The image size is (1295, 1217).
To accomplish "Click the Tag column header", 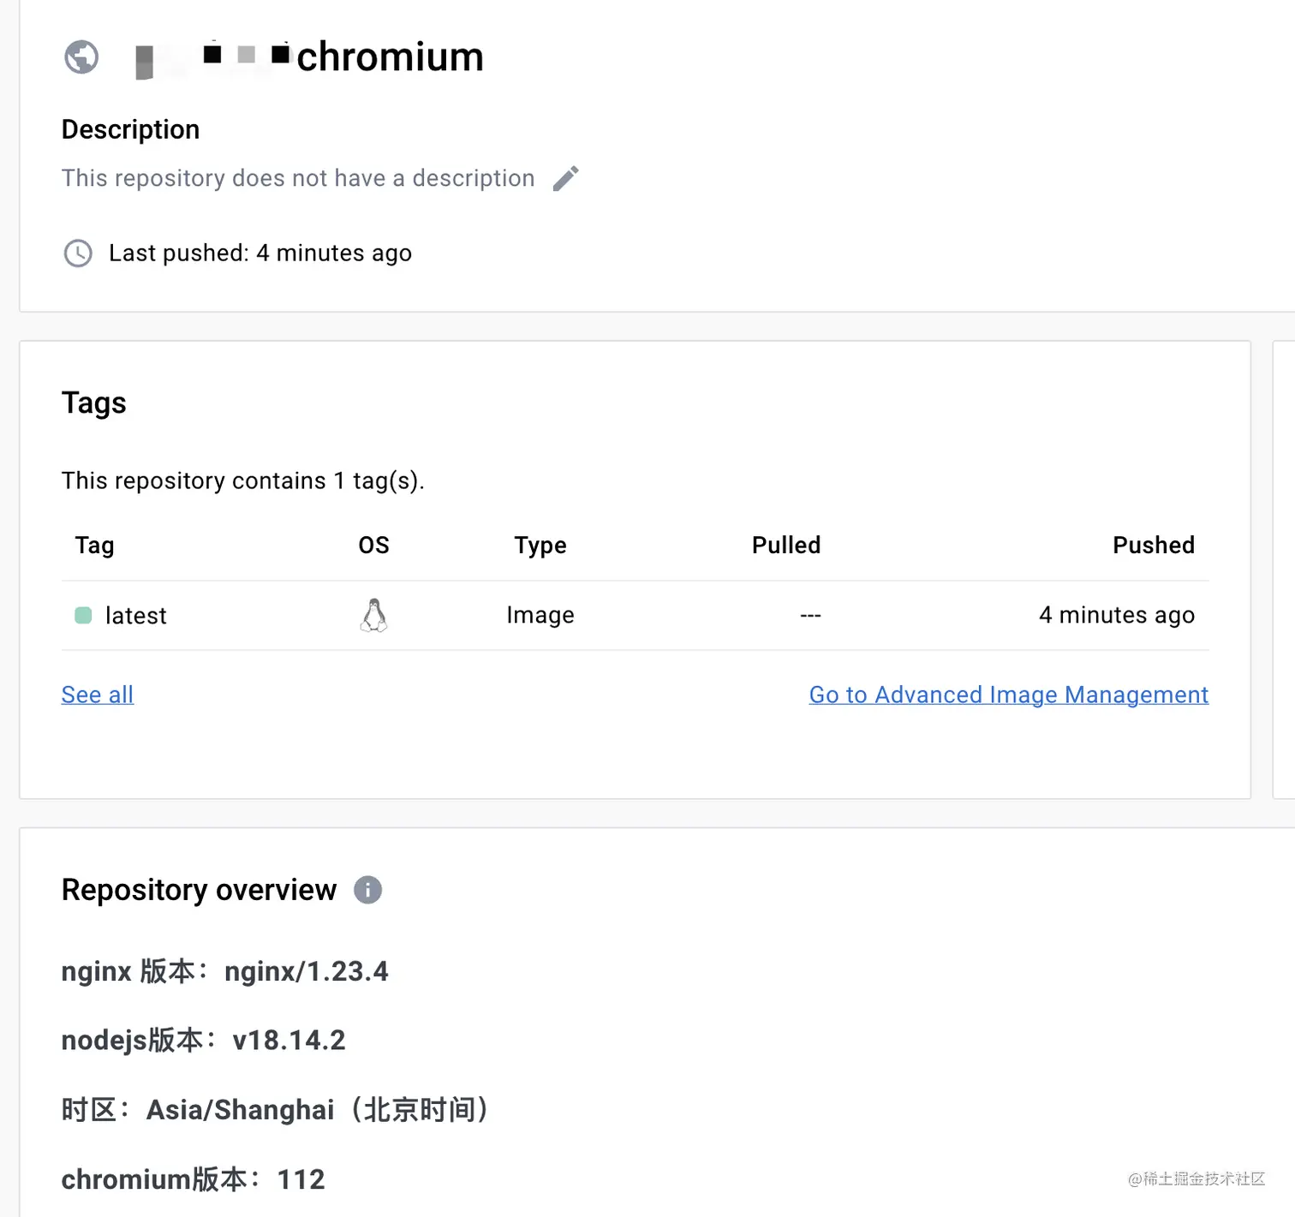I will click(x=94, y=546).
